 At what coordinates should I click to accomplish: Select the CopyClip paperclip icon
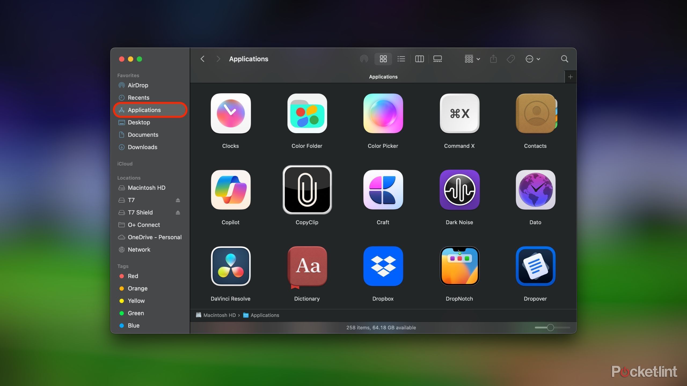click(x=307, y=190)
